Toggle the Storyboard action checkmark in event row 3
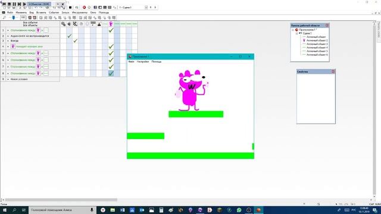Image resolution: width=381 pixels, height=214 pixels. click(76, 41)
